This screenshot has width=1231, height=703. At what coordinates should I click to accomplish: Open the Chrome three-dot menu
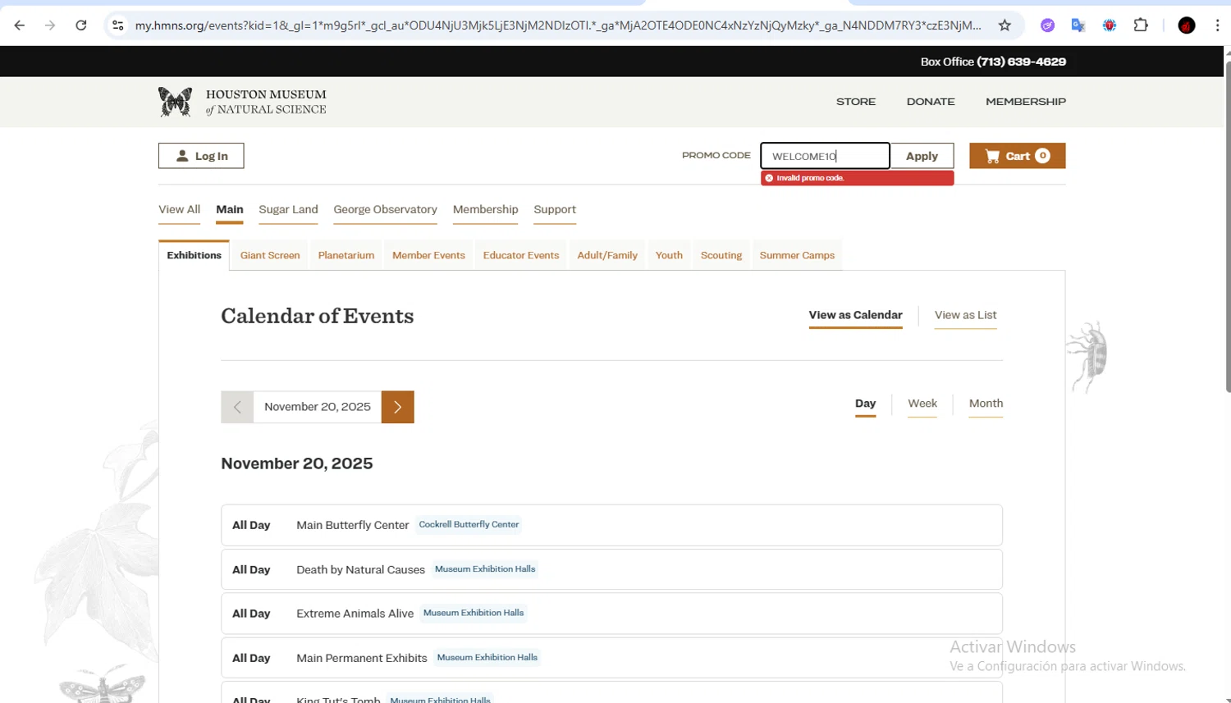[1218, 25]
